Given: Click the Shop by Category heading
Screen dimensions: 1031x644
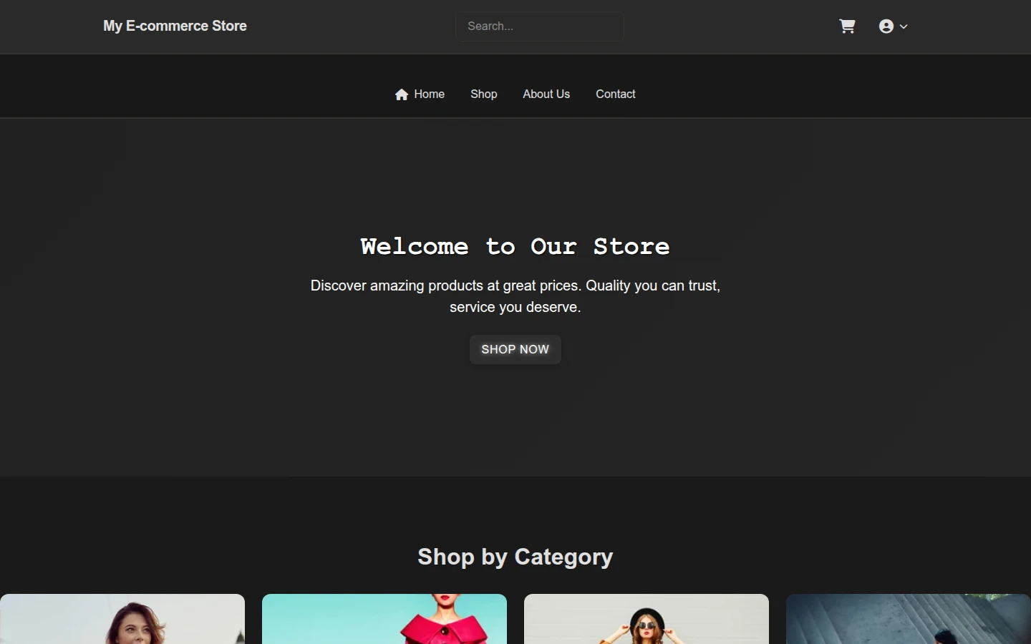Looking at the screenshot, I should coord(515,557).
